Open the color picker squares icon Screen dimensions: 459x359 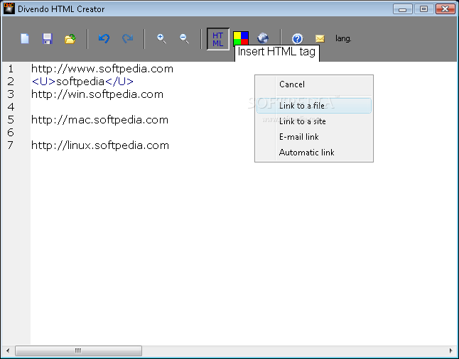tap(241, 38)
